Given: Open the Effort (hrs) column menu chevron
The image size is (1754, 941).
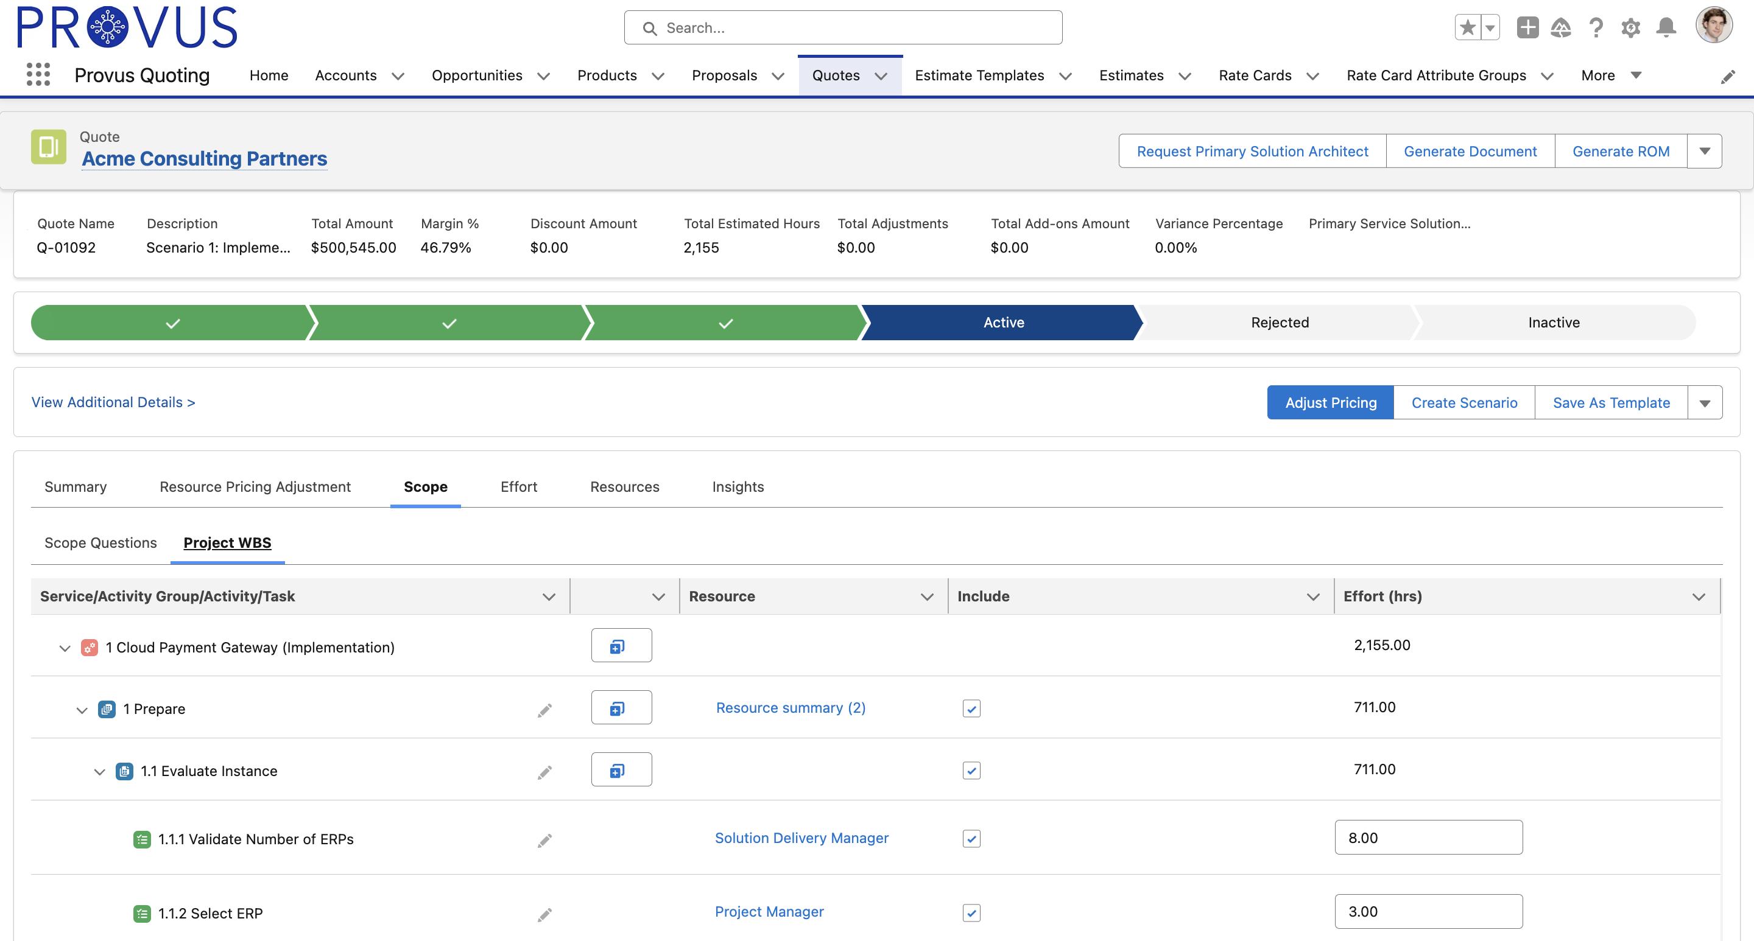Looking at the screenshot, I should 1698,596.
